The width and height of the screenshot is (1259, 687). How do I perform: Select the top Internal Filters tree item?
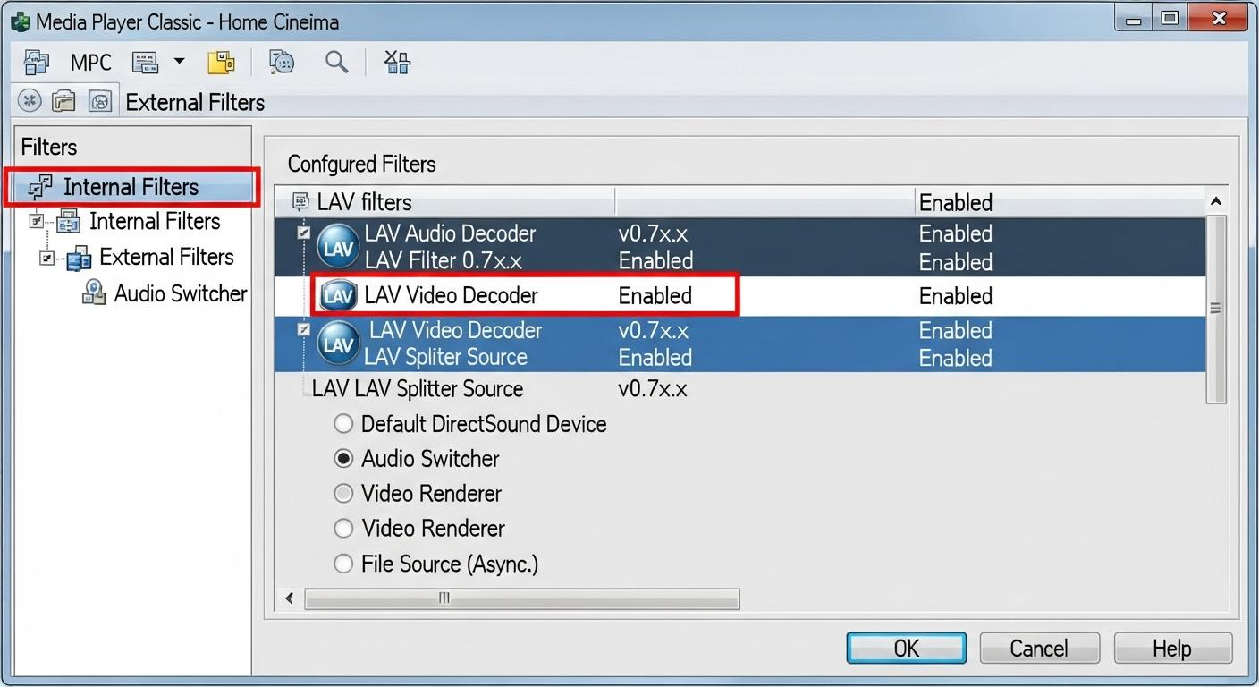click(x=131, y=187)
